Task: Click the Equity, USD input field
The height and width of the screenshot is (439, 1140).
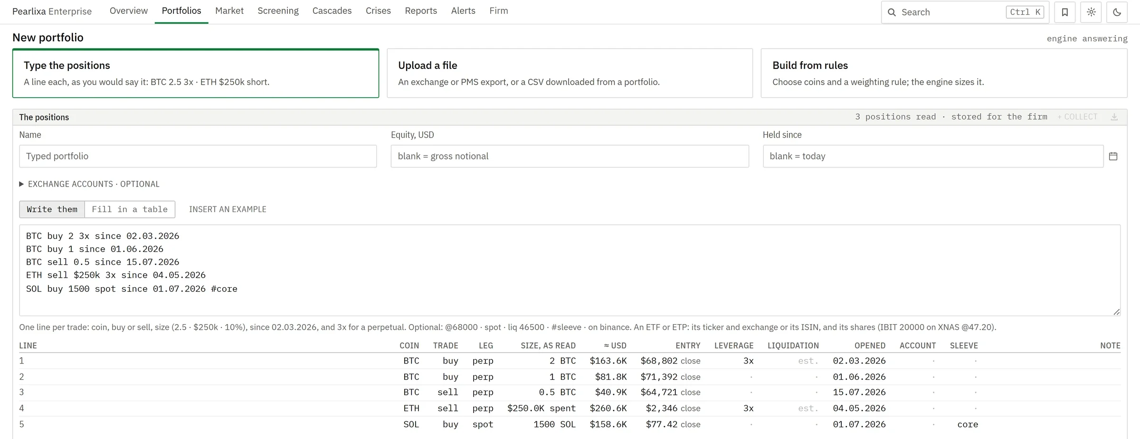Action: (x=570, y=156)
